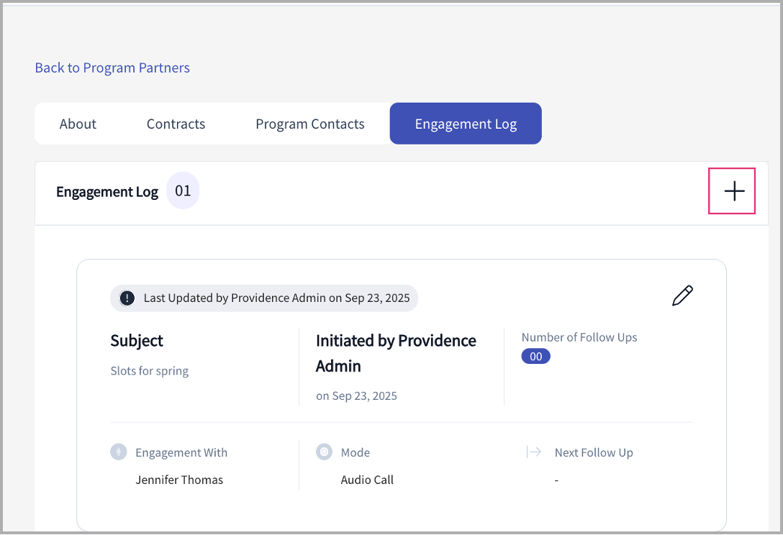Switch to the Contracts tab

tap(176, 124)
